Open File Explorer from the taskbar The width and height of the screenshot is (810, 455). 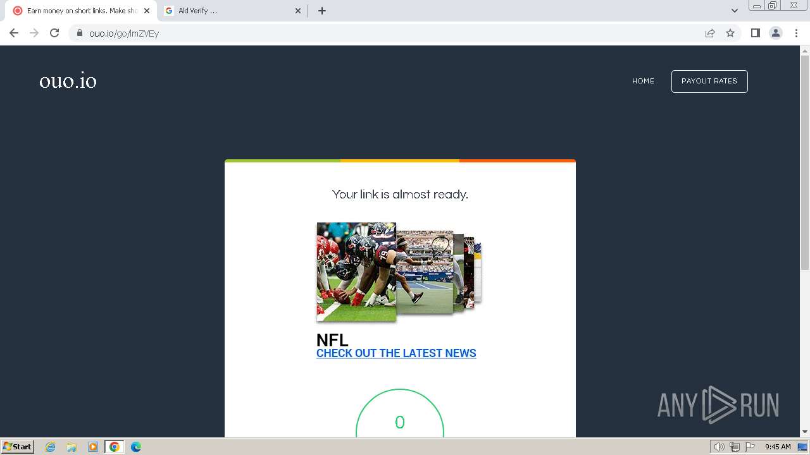pos(72,447)
